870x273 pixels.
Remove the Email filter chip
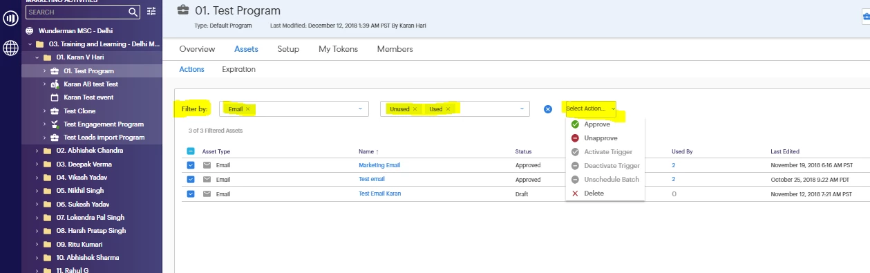[247, 109]
